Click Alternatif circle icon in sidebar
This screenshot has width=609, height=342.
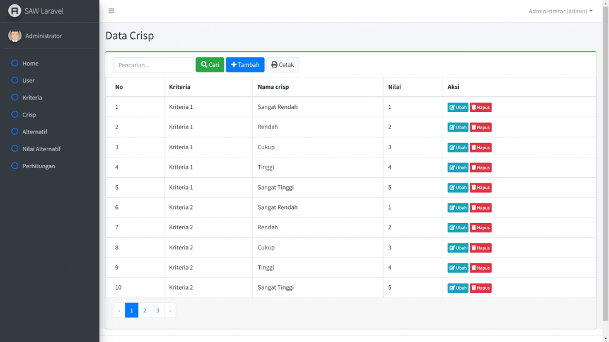click(14, 131)
